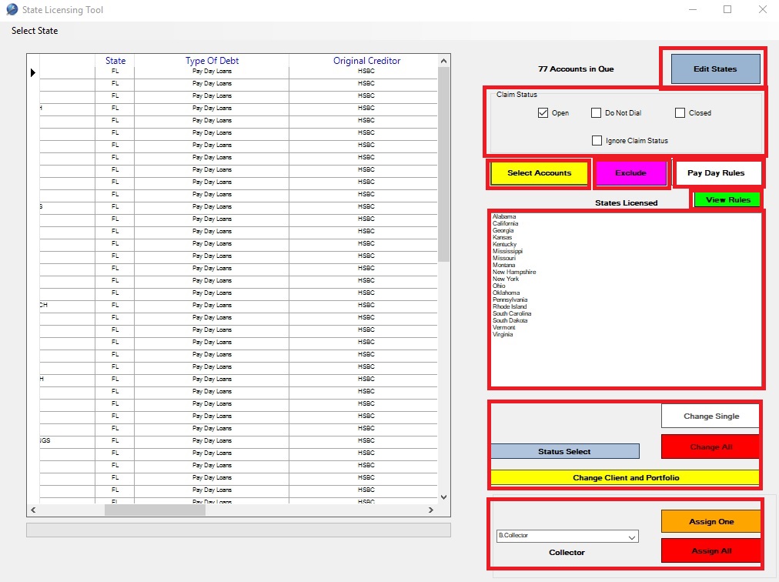Image resolution: width=779 pixels, height=582 pixels.
Task: Click the Change Single button
Action: (710, 416)
